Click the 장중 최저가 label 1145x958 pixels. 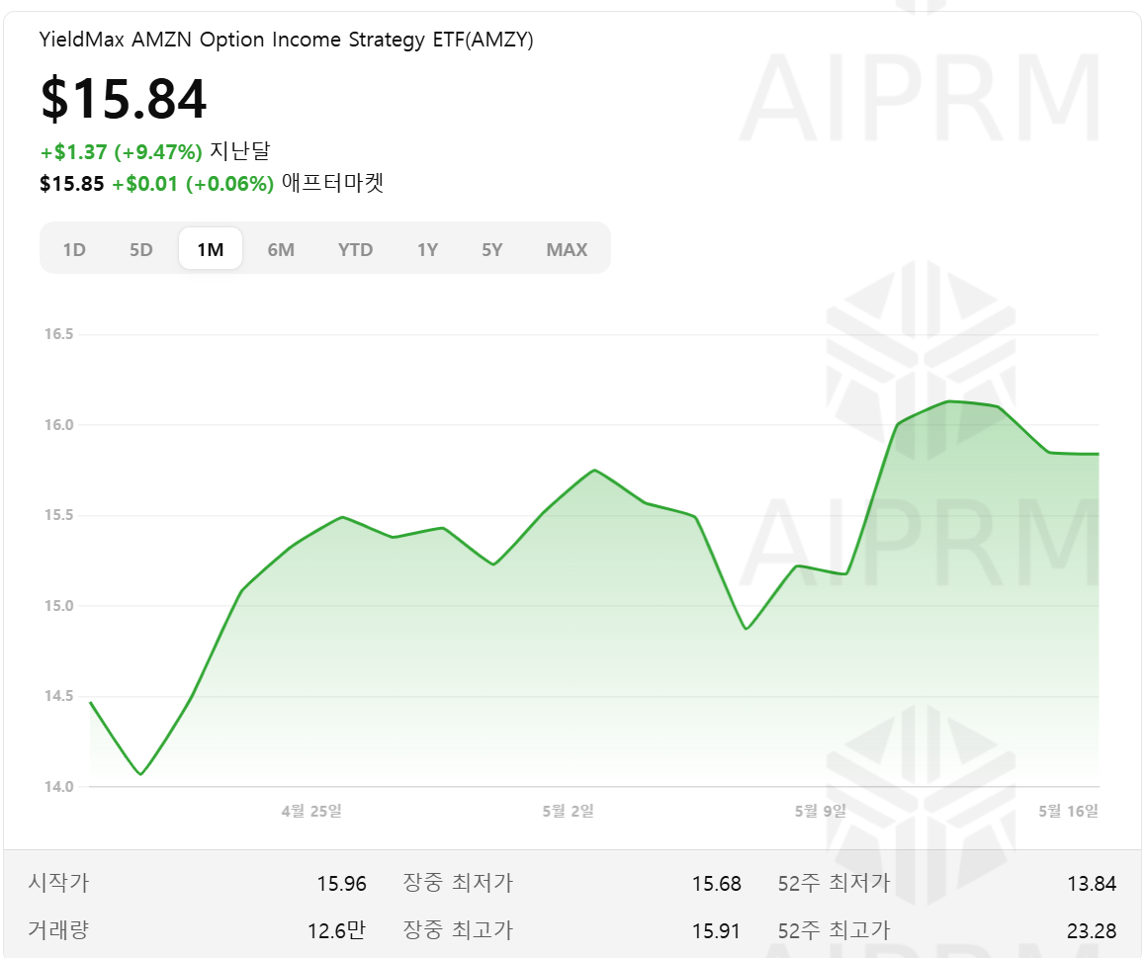coord(459,883)
